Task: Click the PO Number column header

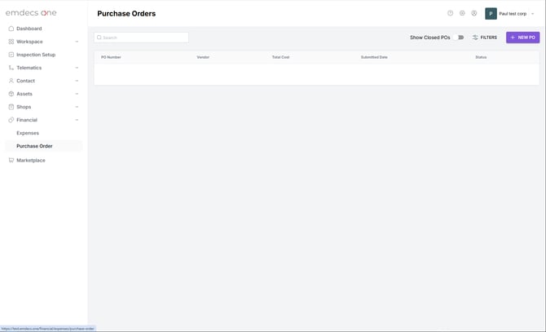Action: (x=111, y=57)
